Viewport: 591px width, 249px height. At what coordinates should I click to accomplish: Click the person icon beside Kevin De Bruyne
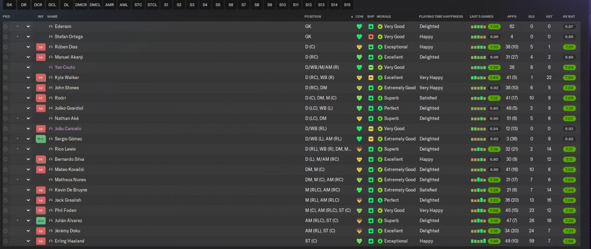pyautogui.click(x=51, y=190)
